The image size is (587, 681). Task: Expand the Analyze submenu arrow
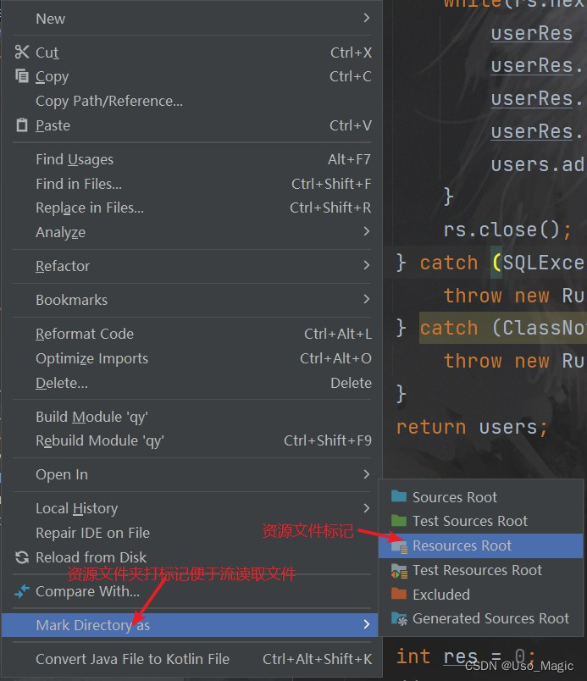click(x=367, y=231)
